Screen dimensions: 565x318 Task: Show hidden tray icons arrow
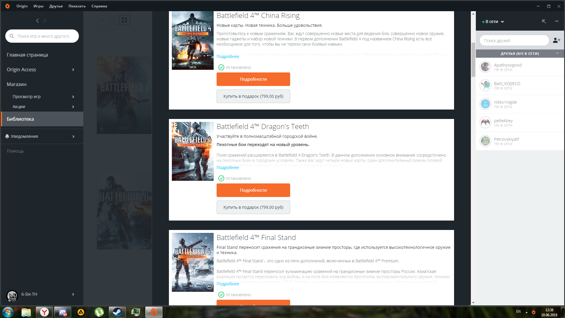526,312
